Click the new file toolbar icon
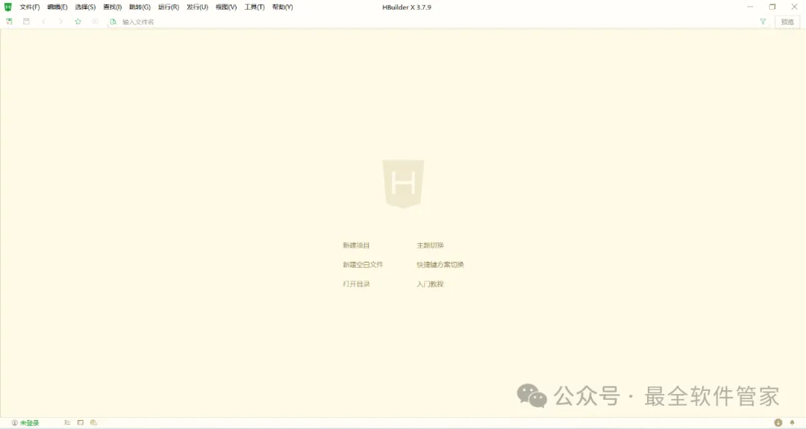The image size is (806, 429). pyautogui.click(x=9, y=22)
